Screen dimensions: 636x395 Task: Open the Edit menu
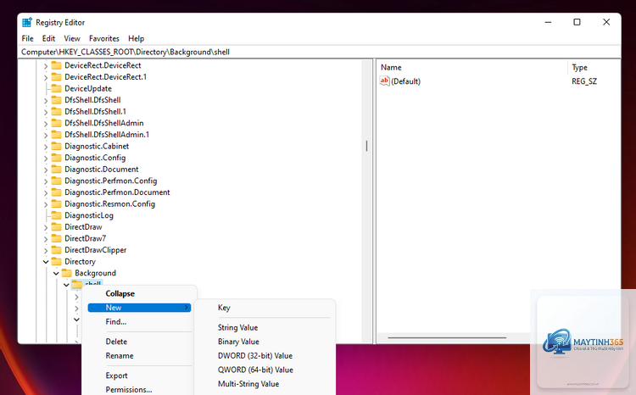(x=48, y=38)
